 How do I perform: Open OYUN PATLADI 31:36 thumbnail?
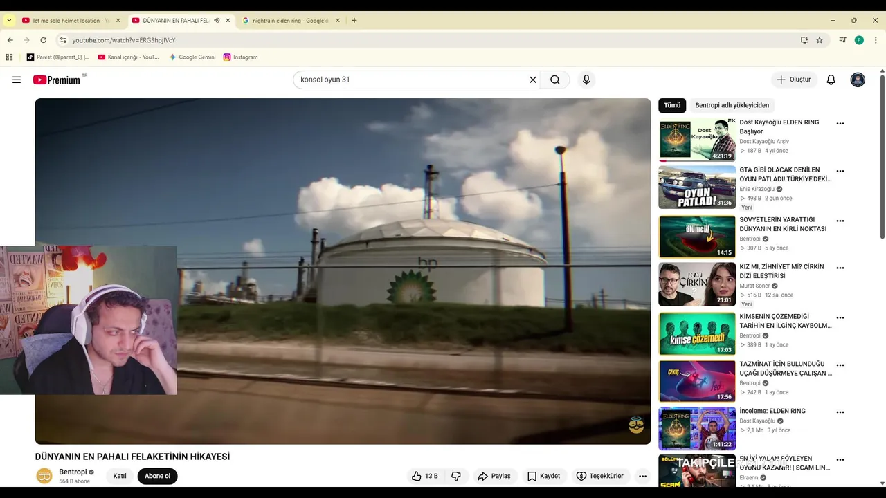point(697,187)
